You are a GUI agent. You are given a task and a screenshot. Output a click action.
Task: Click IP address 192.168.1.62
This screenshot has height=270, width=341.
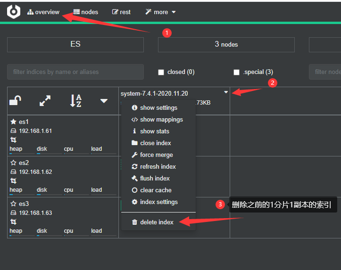[35, 172]
